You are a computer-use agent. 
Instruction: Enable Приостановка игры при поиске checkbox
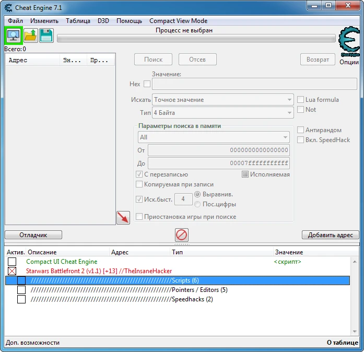139,217
